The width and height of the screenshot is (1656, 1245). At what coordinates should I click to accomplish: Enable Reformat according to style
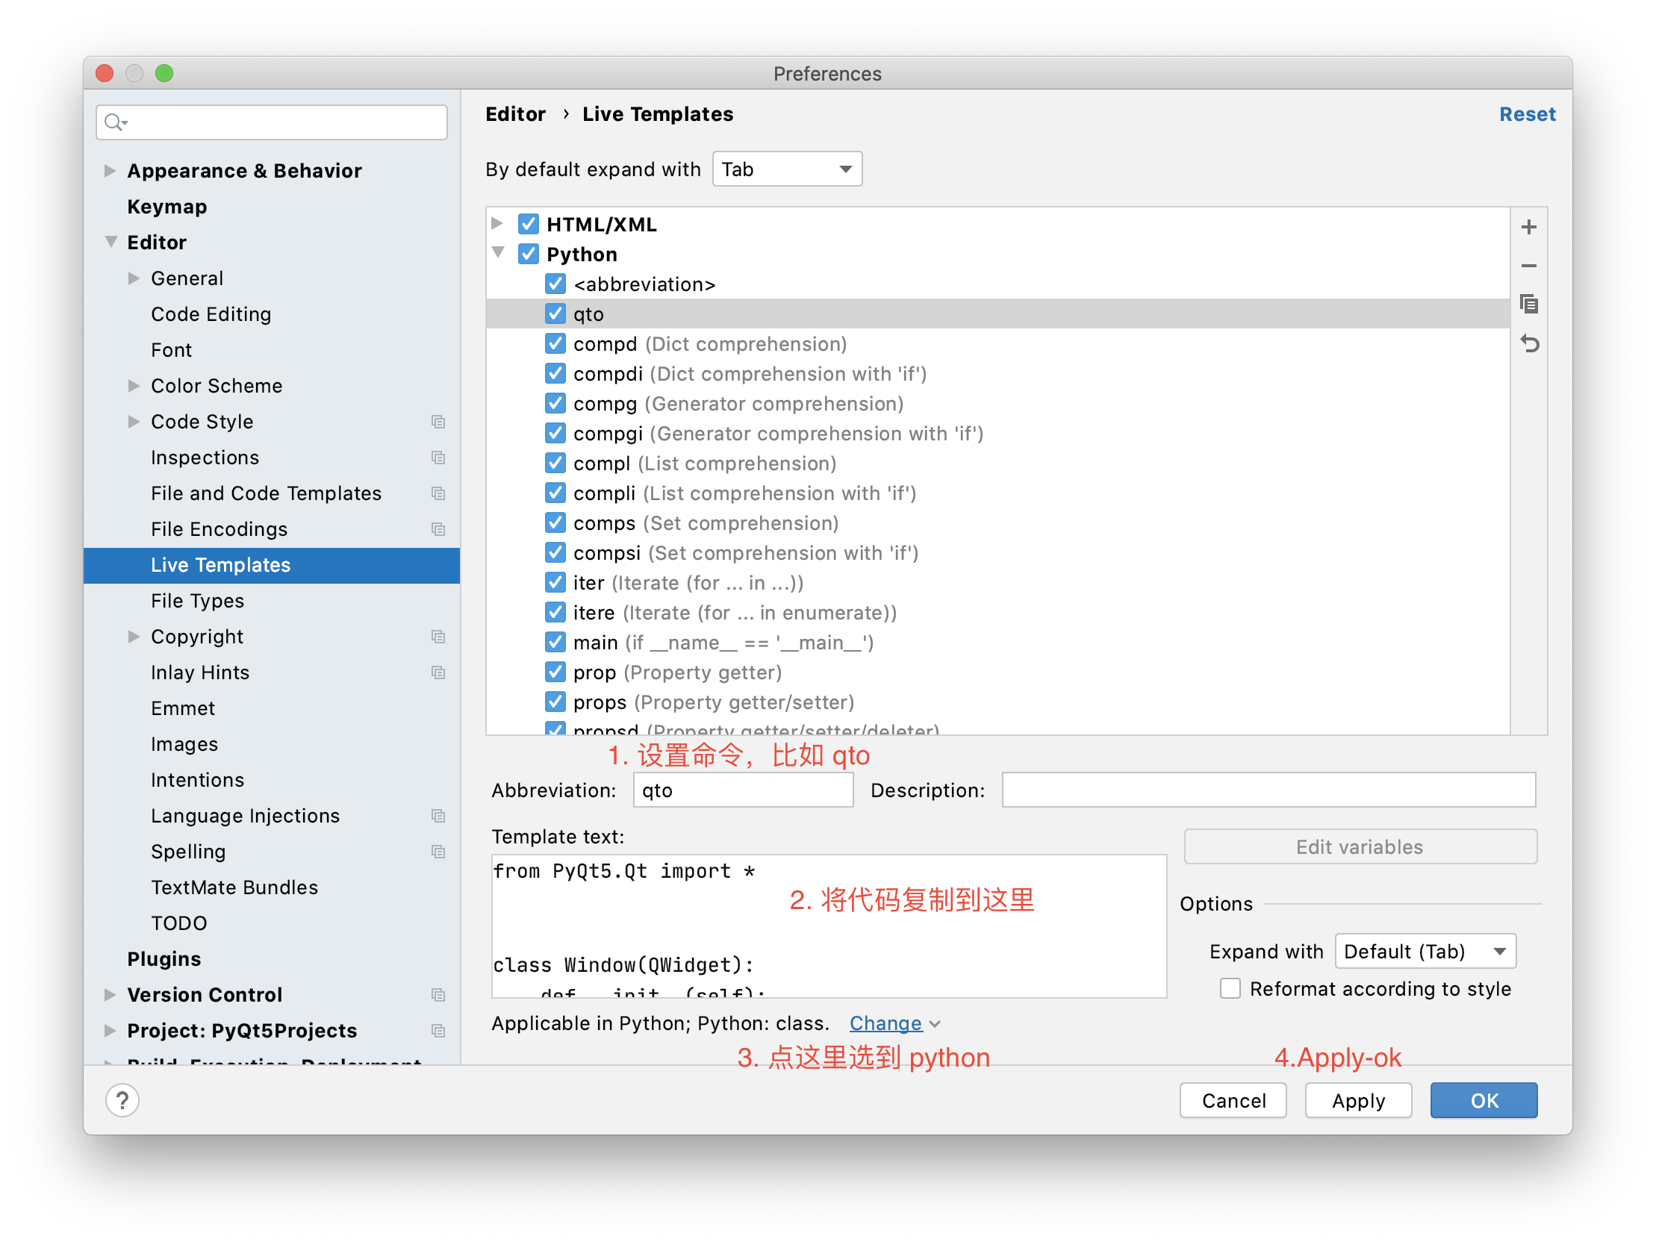[x=1230, y=989]
